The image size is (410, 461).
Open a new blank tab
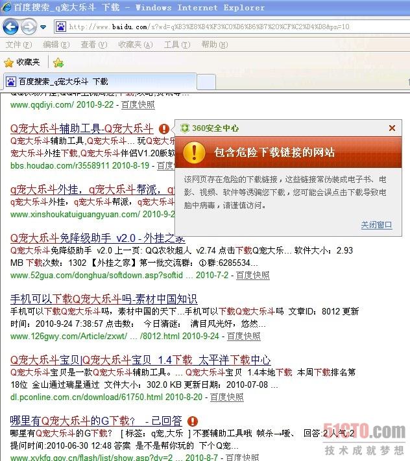(x=206, y=82)
